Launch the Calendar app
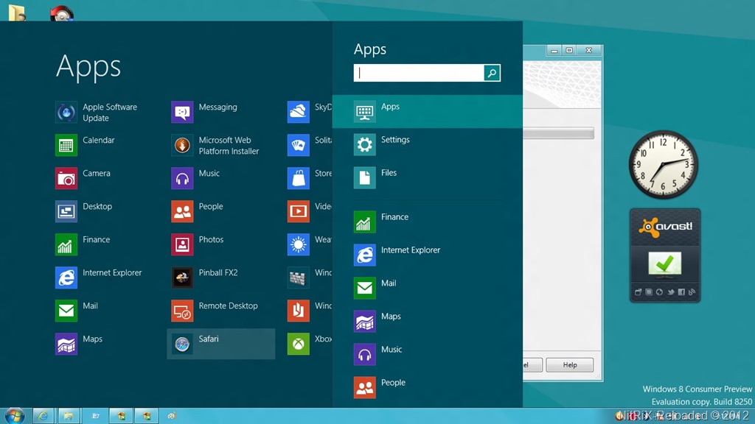The image size is (755, 424). pyautogui.click(x=66, y=145)
